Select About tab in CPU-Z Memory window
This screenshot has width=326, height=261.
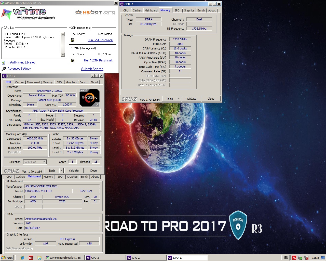[x=212, y=10]
